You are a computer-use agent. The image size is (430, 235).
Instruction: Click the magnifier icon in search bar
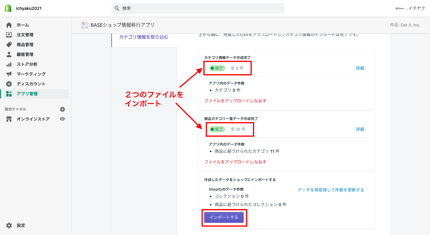(117, 8)
